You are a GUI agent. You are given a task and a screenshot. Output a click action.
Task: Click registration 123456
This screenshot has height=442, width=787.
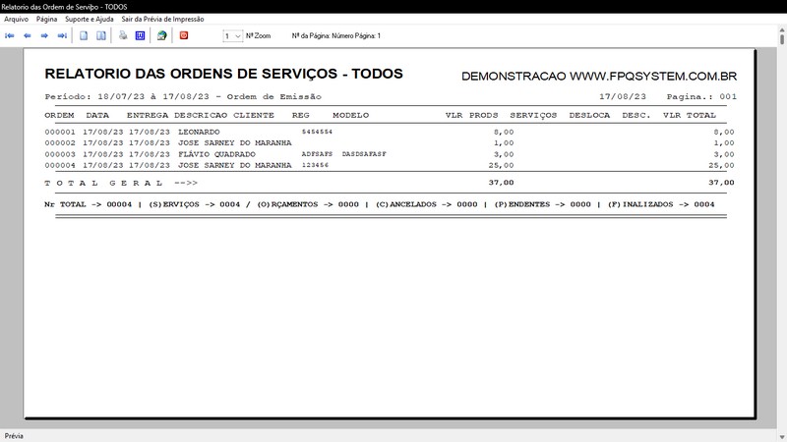pos(315,165)
